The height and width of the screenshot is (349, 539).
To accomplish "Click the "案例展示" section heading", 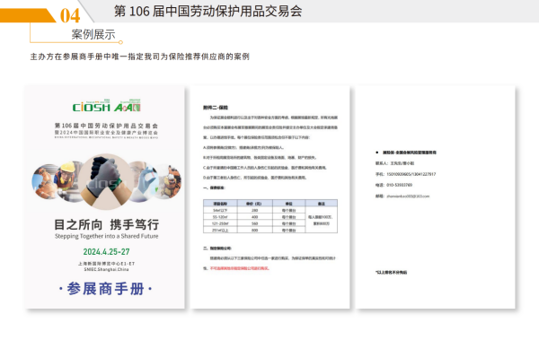I will click(93, 34).
